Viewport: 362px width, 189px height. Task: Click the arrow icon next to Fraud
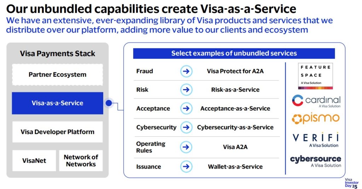pyautogui.click(x=186, y=71)
